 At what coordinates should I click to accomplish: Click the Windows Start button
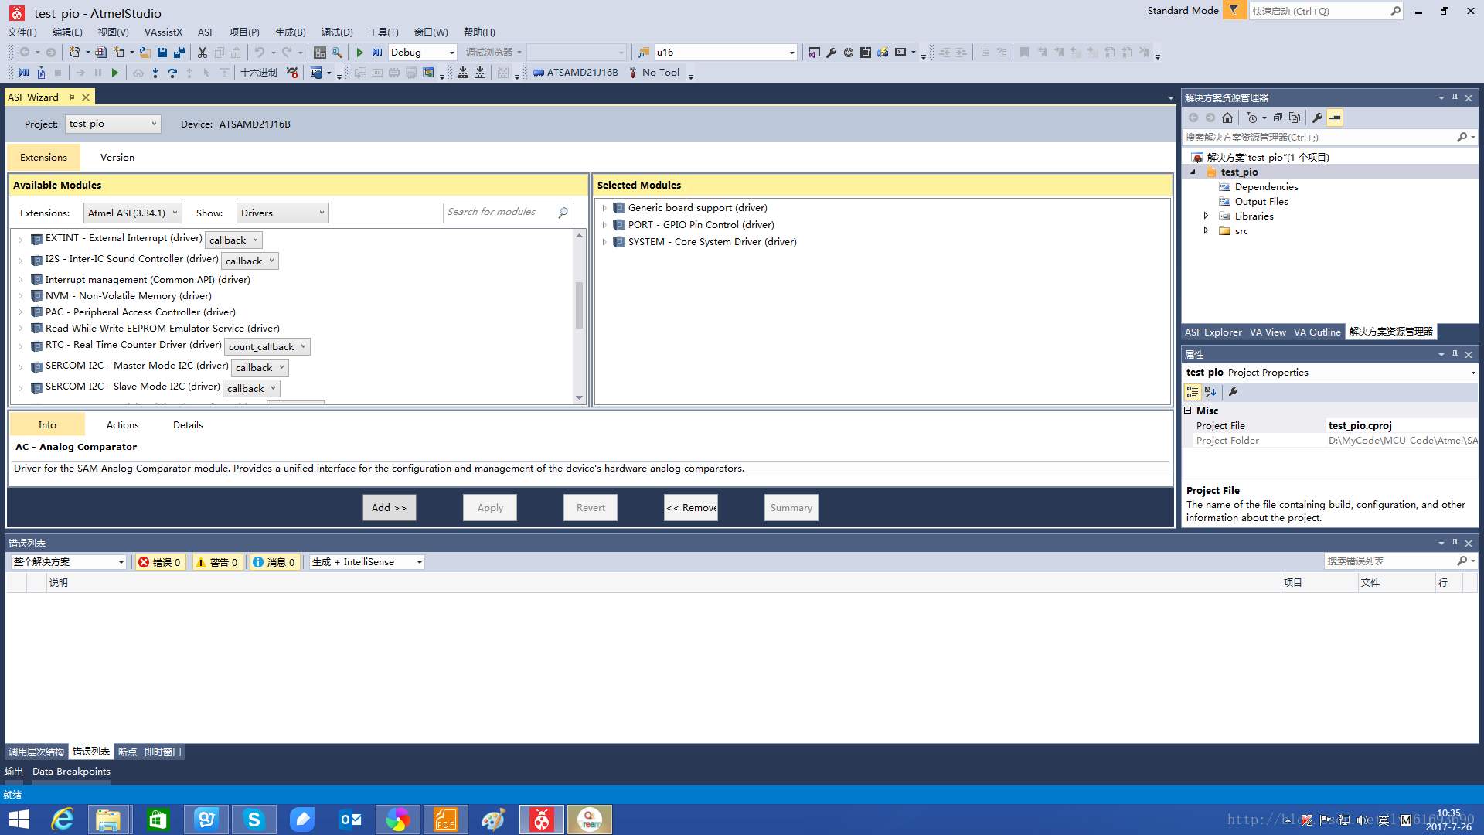tap(19, 820)
